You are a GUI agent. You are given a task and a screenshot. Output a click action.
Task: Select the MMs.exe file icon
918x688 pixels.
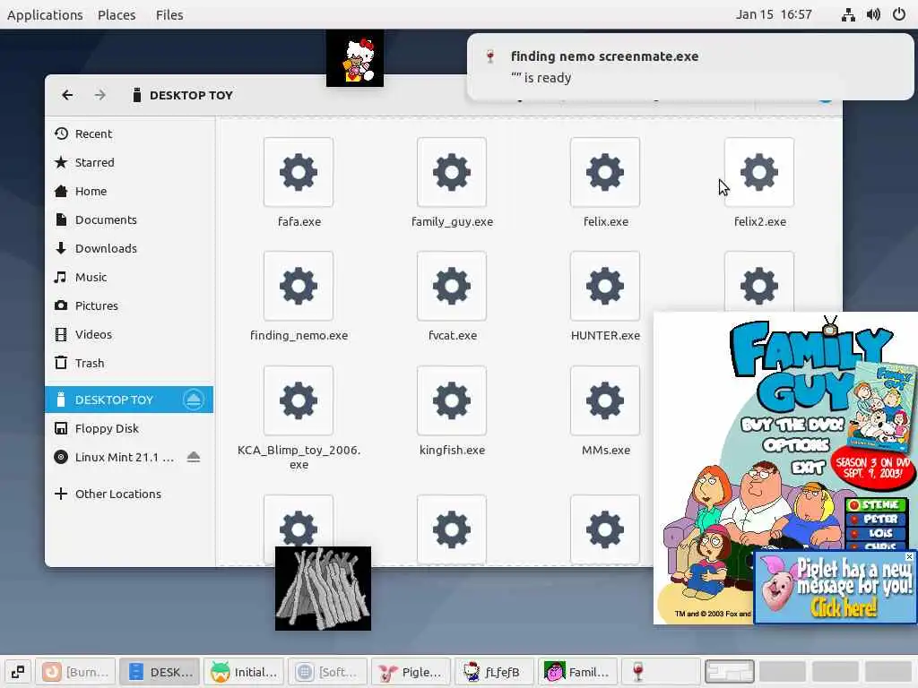point(605,400)
